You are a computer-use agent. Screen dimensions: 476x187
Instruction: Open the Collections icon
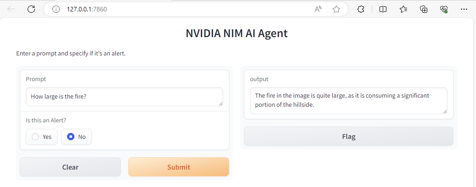tap(424, 9)
